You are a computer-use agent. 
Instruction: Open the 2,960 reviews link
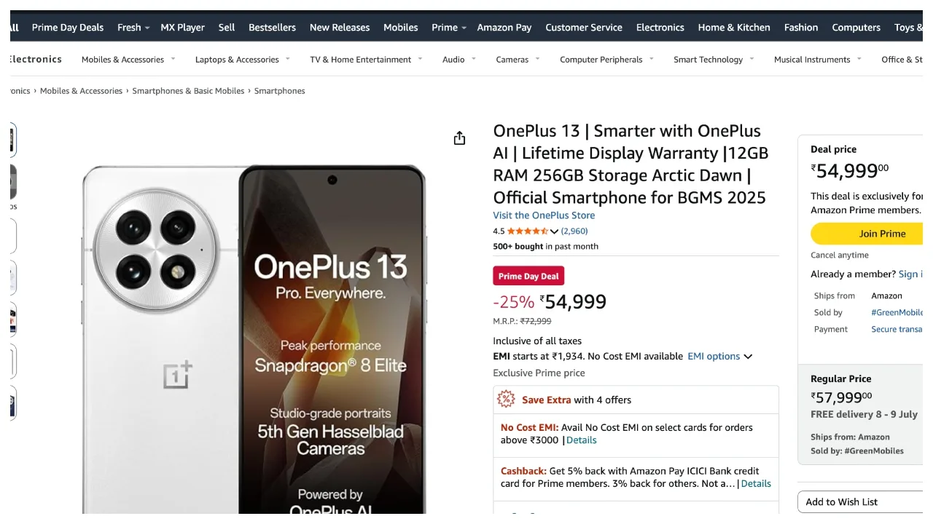tap(574, 231)
